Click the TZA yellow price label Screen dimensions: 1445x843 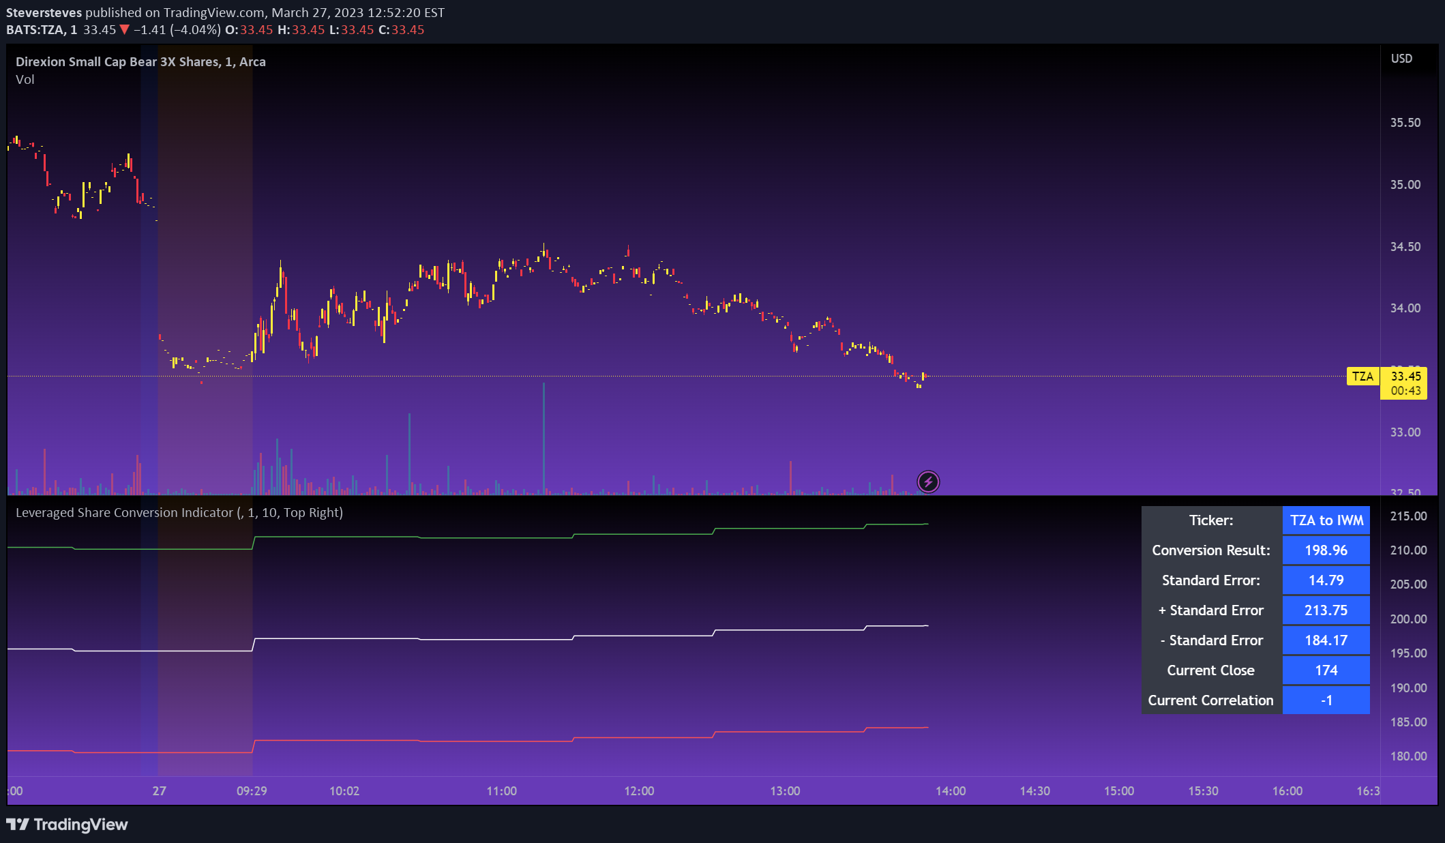(1362, 376)
